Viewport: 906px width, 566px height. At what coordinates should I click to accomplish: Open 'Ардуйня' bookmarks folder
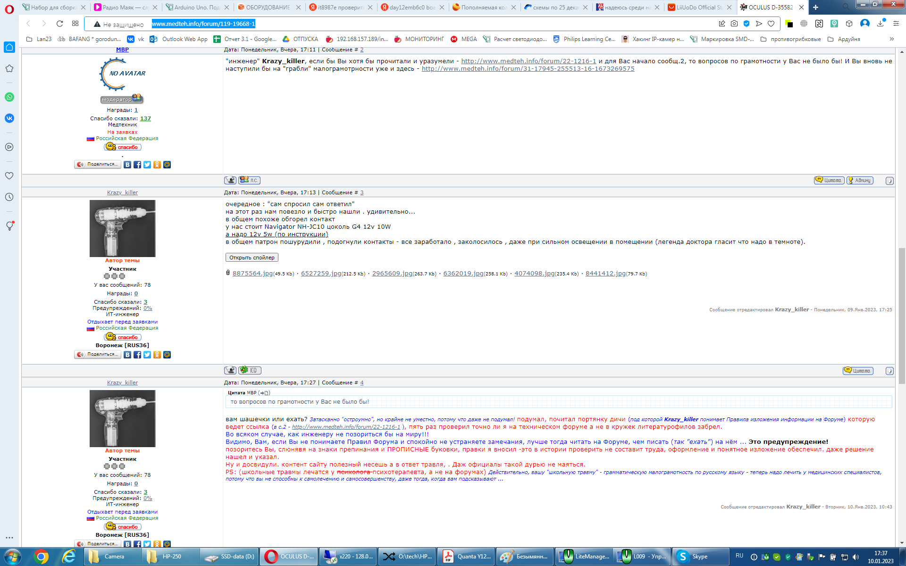coord(848,39)
